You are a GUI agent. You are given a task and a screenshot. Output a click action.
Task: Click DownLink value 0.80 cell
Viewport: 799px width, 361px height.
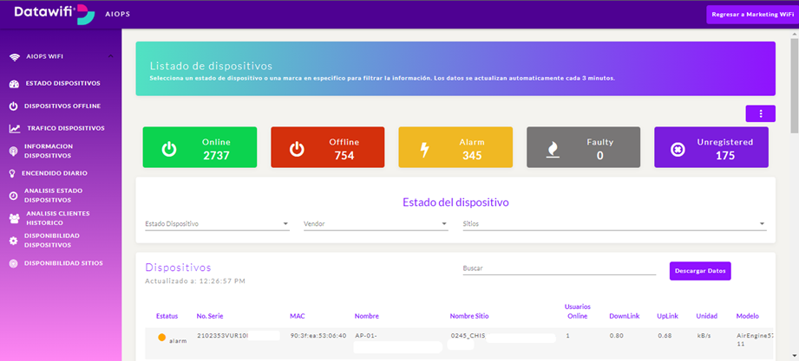(616, 336)
